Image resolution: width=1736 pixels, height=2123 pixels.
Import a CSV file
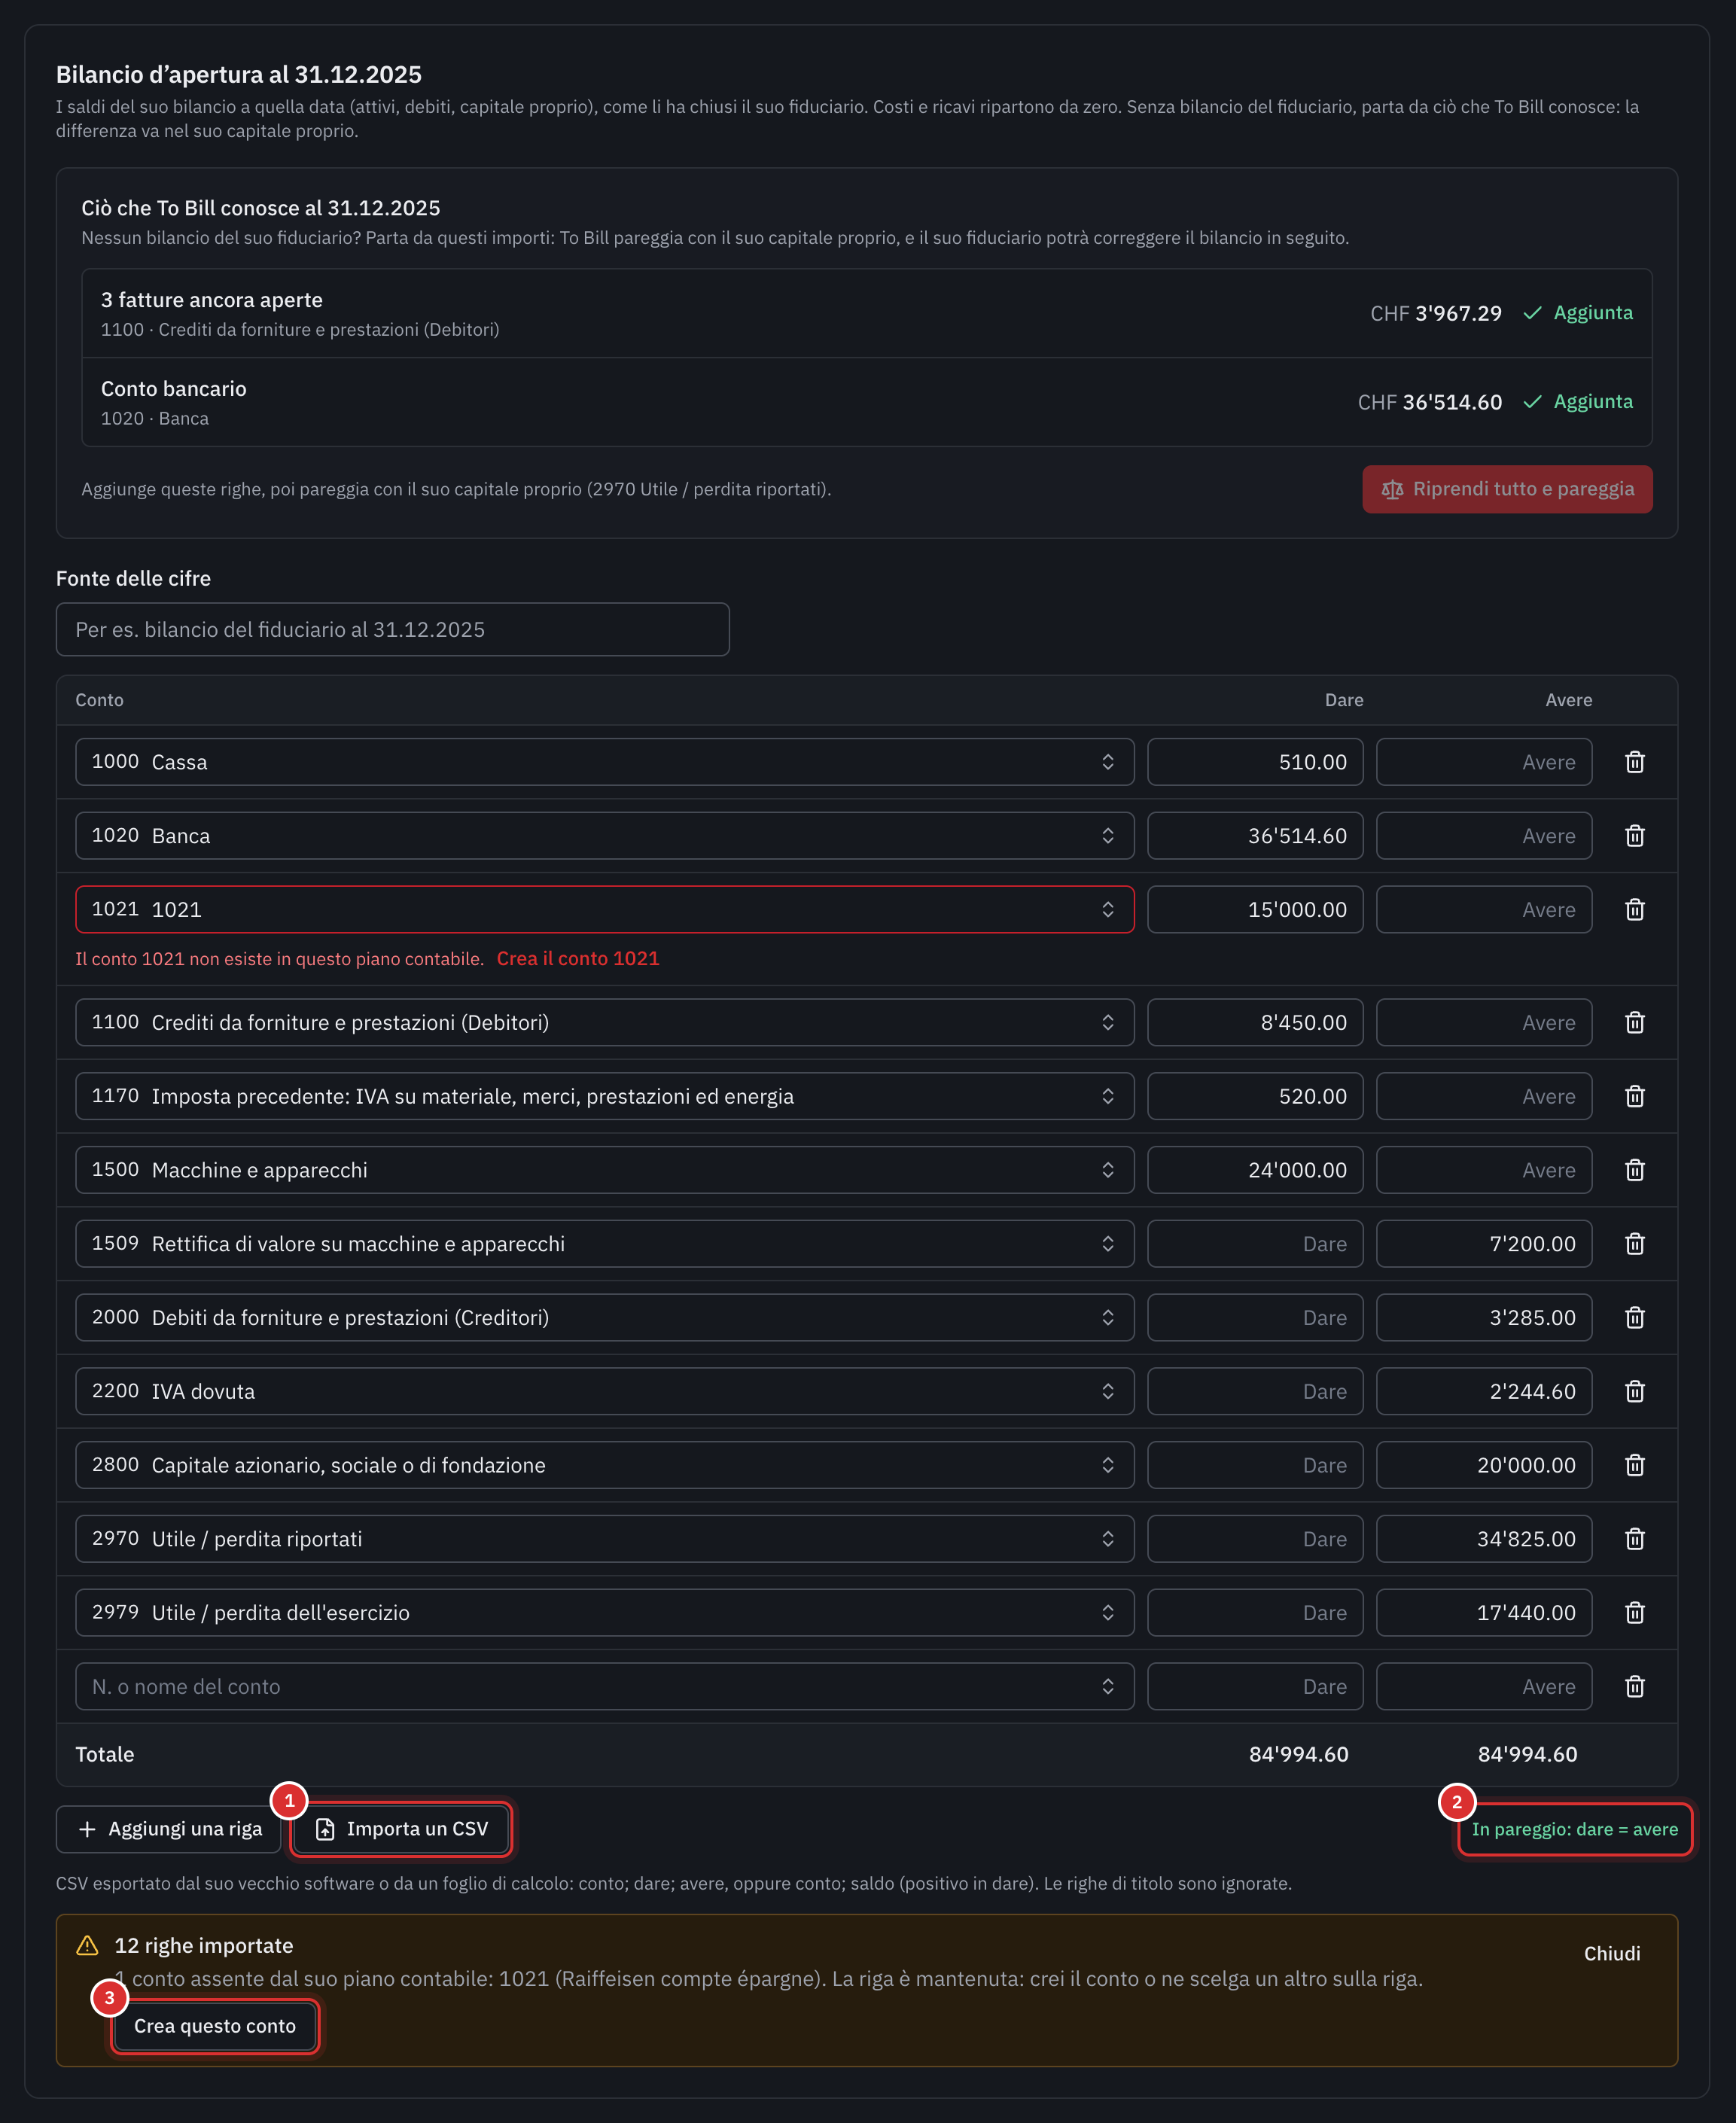401,1829
